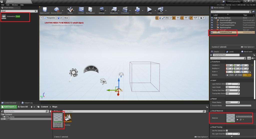Click the Save All button
The height and width of the screenshot is (139, 256).
(22, 107)
